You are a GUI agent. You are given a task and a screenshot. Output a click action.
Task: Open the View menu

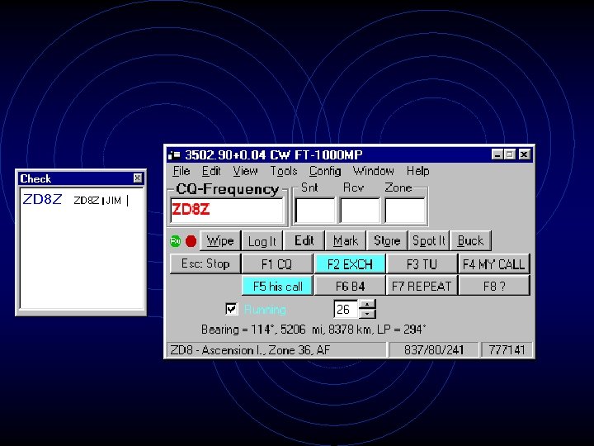pyautogui.click(x=245, y=171)
